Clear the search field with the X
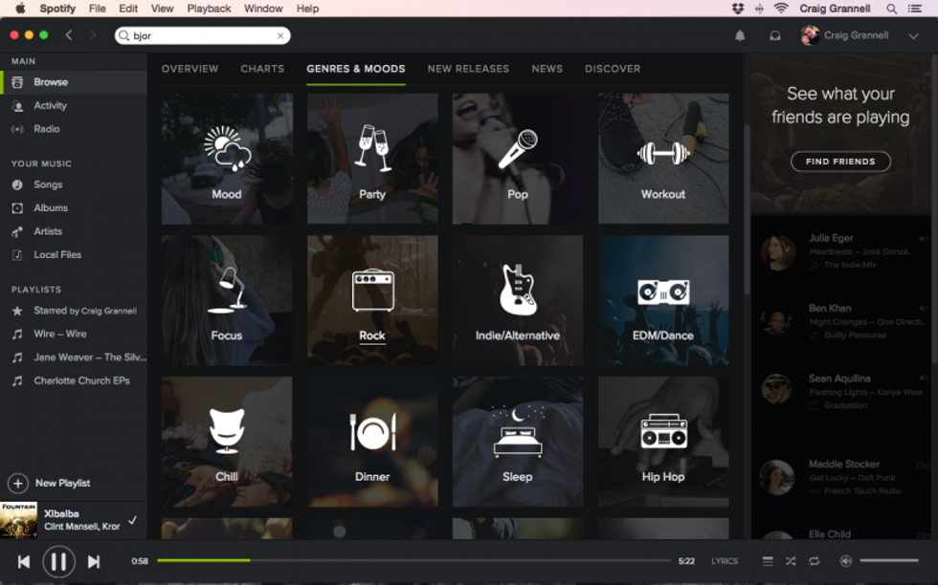The image size is (938, 585). [280, 35]
